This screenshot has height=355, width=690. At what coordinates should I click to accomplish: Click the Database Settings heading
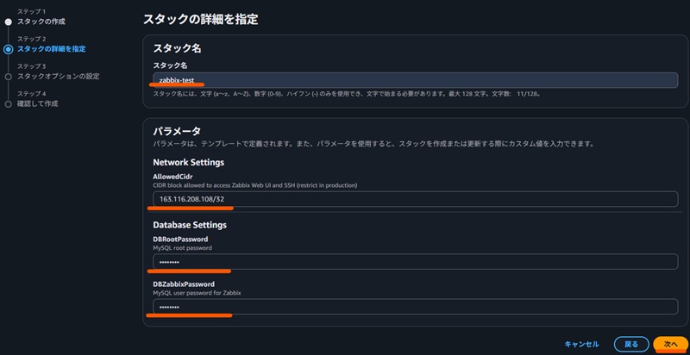(190, 225)
